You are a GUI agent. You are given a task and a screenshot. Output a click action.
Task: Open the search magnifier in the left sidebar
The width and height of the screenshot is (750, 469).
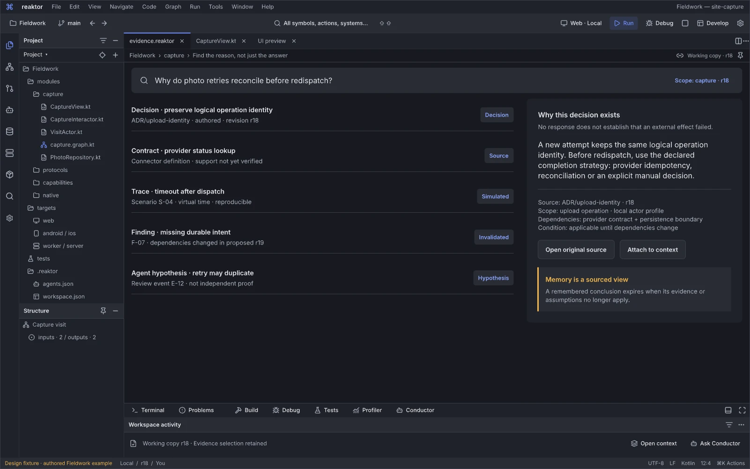[x=9, y=196]
